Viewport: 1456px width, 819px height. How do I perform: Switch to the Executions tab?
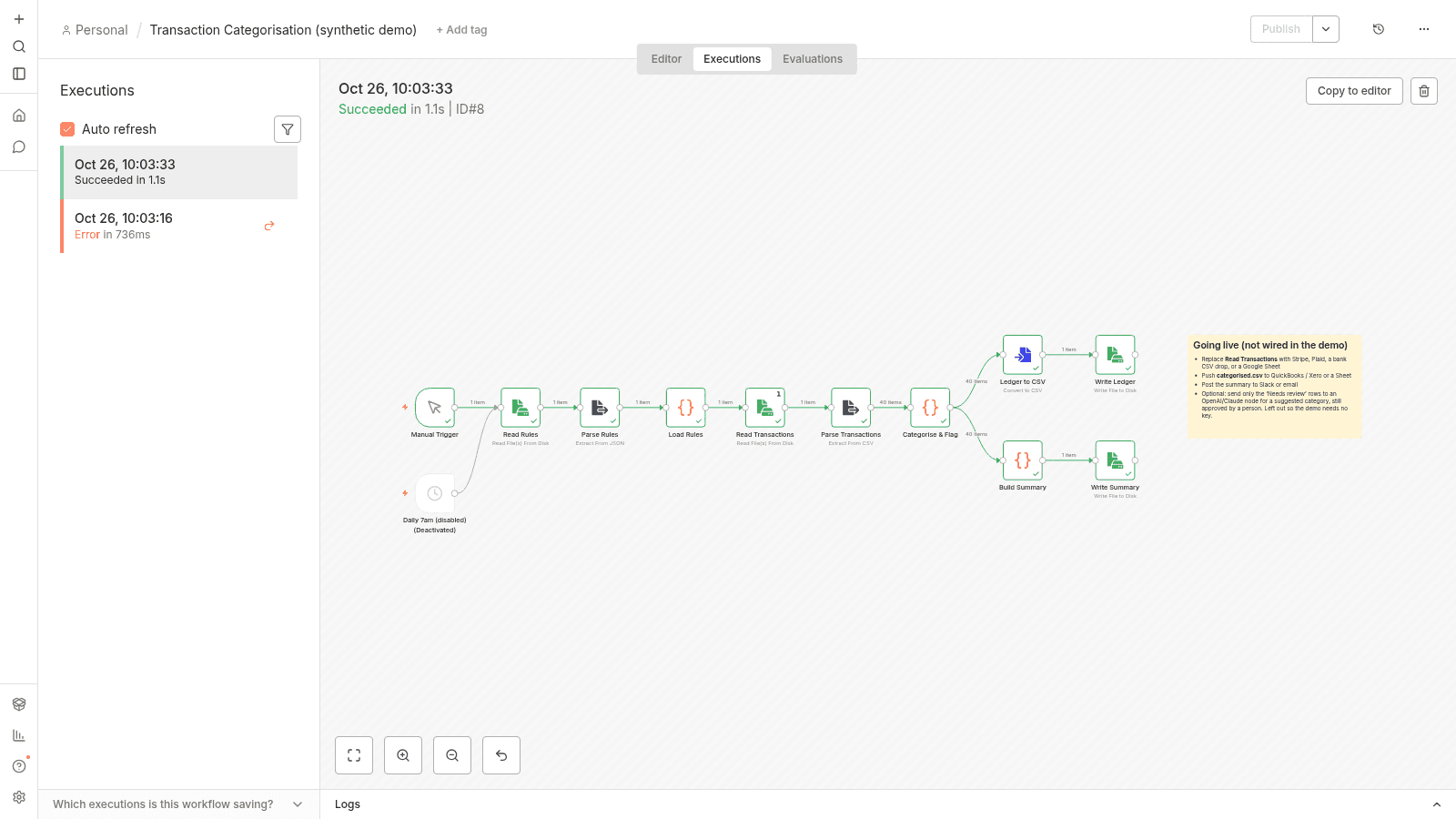point(732,59)
